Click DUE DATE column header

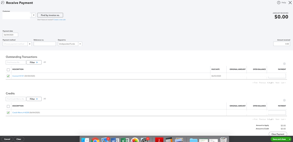point(215,69)
